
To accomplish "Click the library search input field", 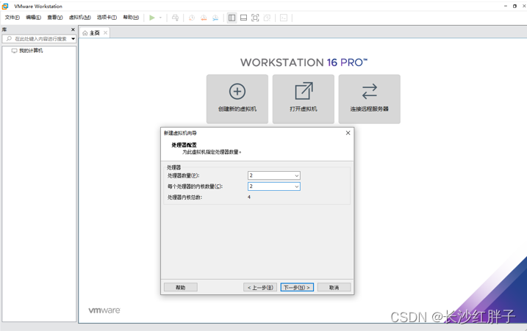I will point(40,39).
